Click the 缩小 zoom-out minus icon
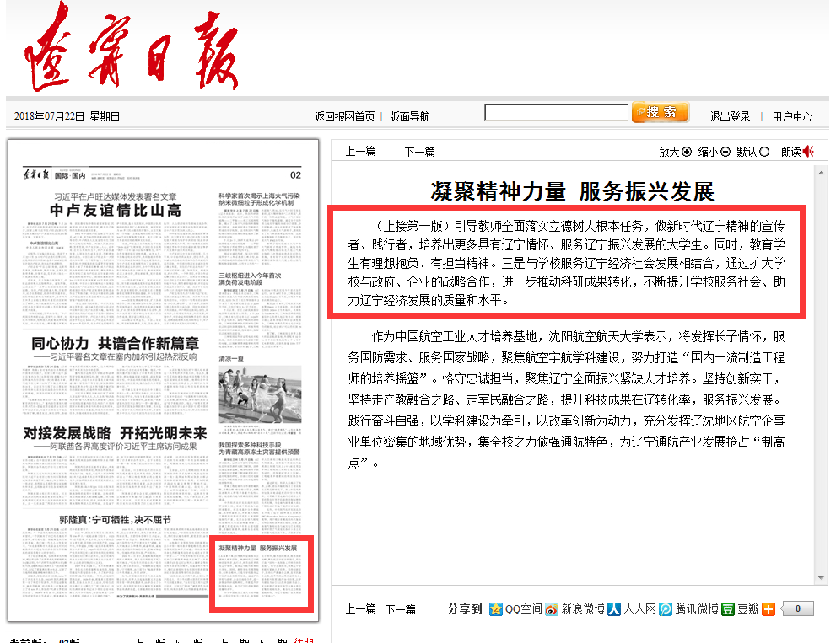The height and width of the screenshot is (643, 836). [725, 152]
